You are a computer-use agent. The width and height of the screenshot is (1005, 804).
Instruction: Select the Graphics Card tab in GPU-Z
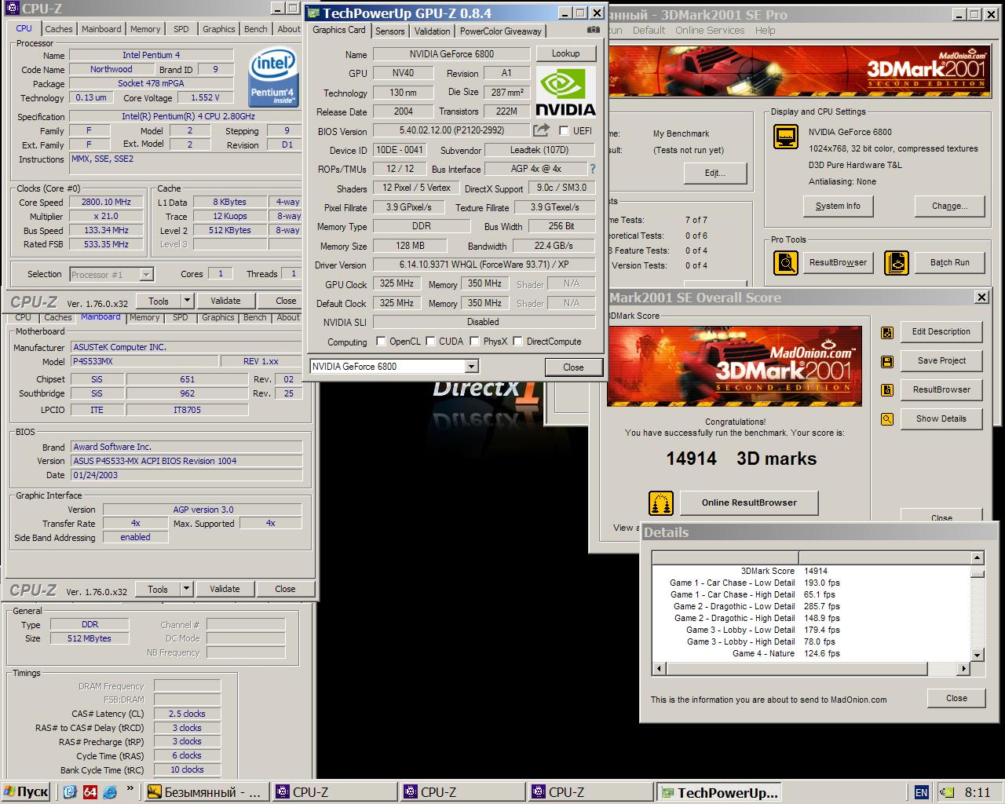pyautogui.click(x=339, y=30)
